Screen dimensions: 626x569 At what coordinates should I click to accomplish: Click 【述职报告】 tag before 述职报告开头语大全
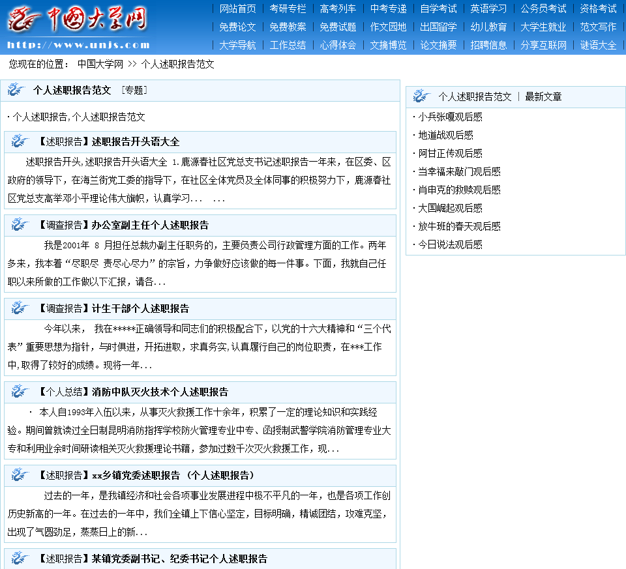64,141
